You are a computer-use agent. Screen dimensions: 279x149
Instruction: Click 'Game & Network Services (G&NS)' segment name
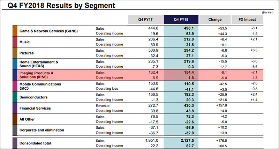48,31
